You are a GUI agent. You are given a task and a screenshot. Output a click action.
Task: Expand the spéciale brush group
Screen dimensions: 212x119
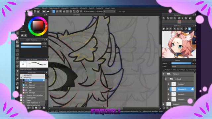click(x=21, y=75)
